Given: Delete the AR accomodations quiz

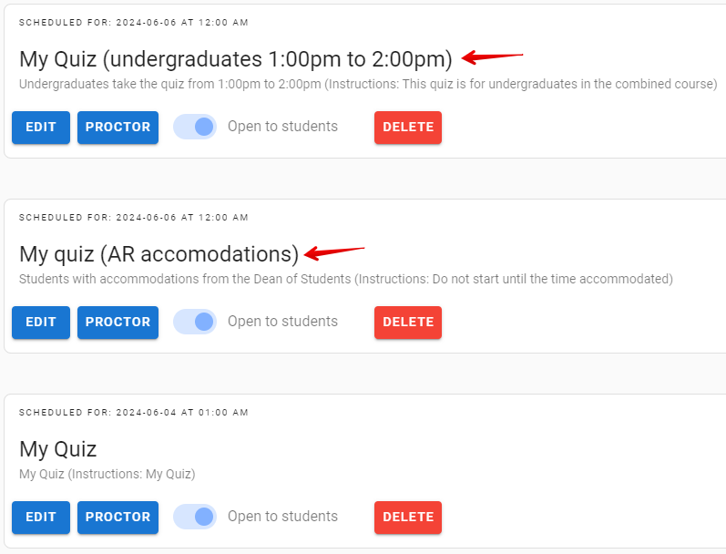Looking at the screenshot, I should pyautogui.click(x=407, y=323).
